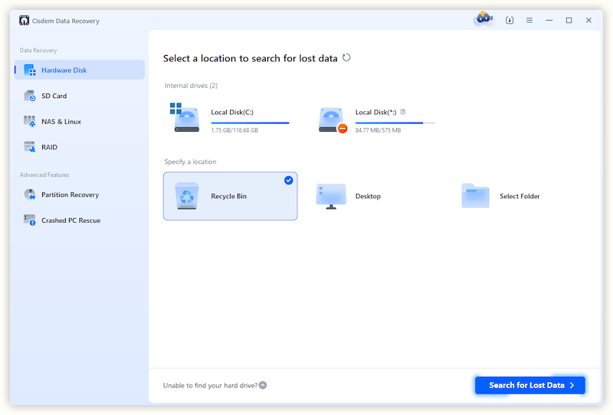The height and width of the screenshot is (415, 613).
Task: Click the NAS & Linux sidebar icon
Action: click(x=30, y=122)
